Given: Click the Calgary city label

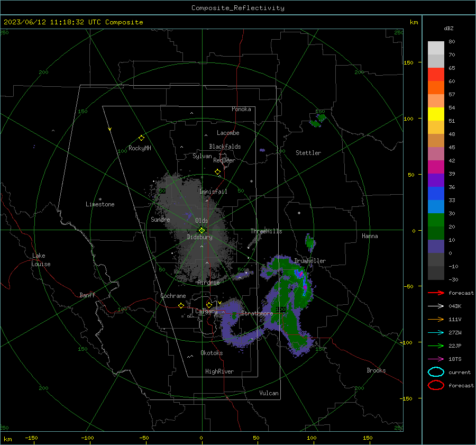Looking at the screenshot, I should (x=206, y=311).
